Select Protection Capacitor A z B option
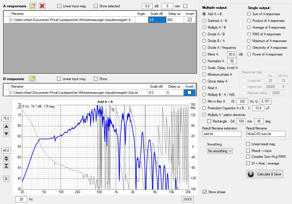 click(204, 108)
